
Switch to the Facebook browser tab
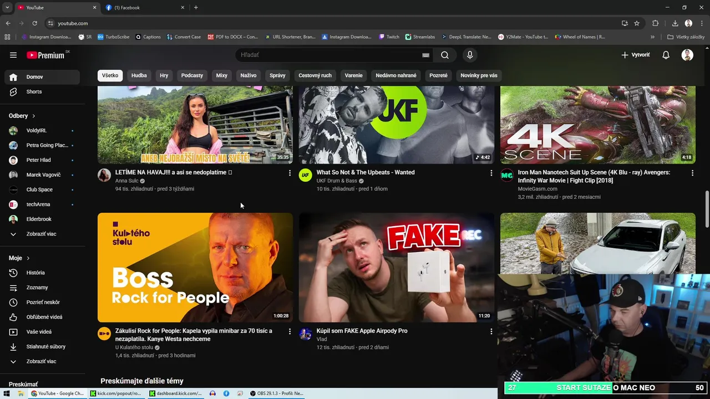pyautogui.click(x=145, y=8)
